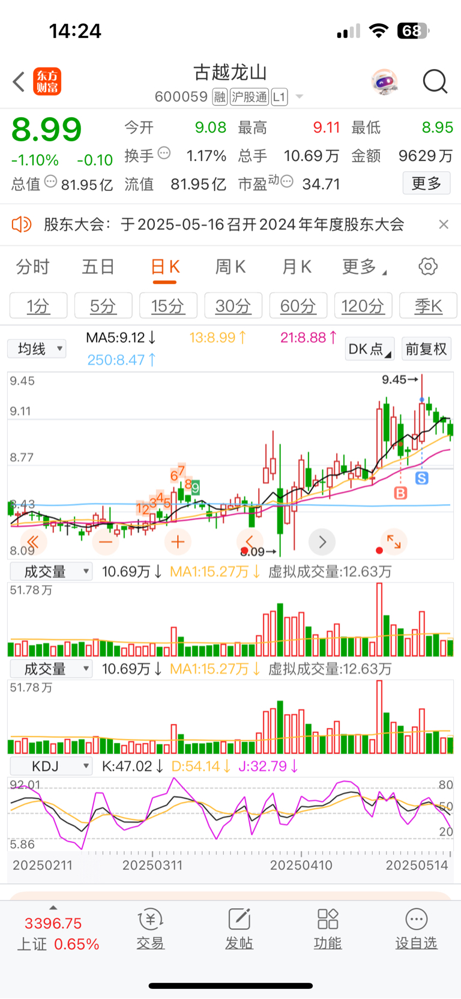This screenshot has height=999, width=461.
Task: Tap the 换手 info bubble icon
Action: [164, 154]
